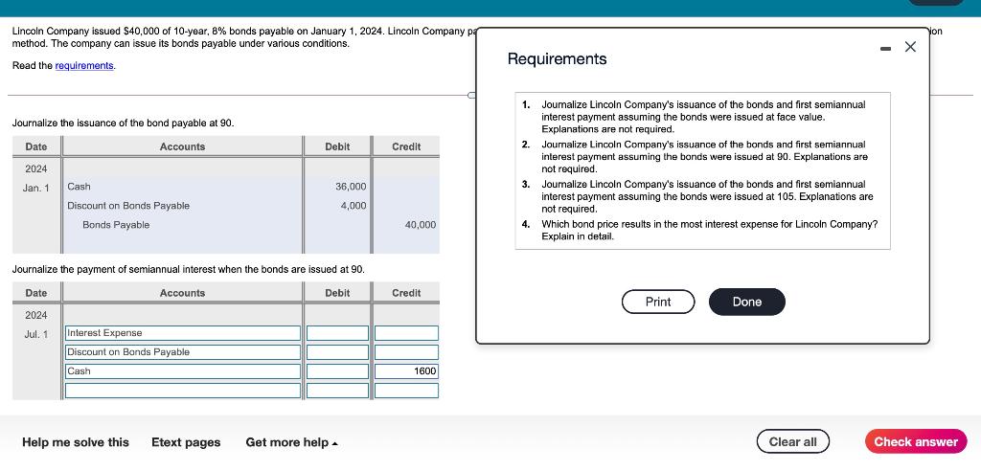The width and height of the screenshot is (981, 471).
Task: Click Discount on Bonds Payable debit field
Action: click(337, 352)
